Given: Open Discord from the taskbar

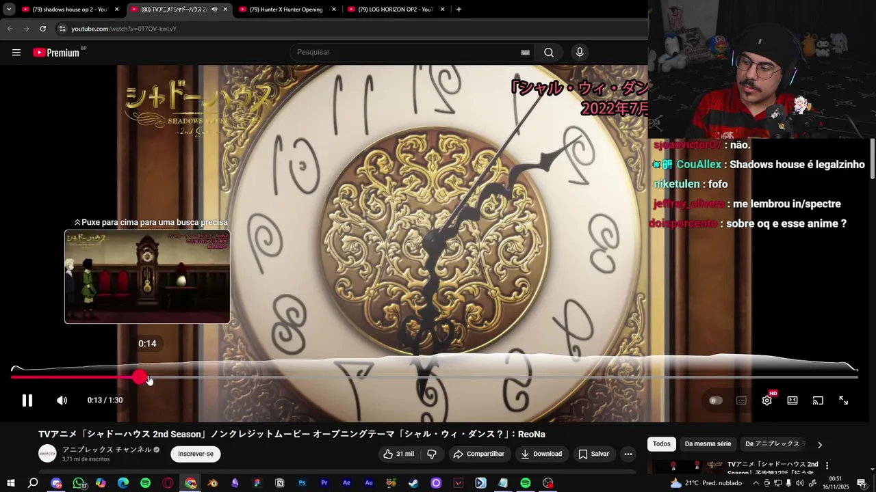Looking at the screenshot, I should click(56, 483).
